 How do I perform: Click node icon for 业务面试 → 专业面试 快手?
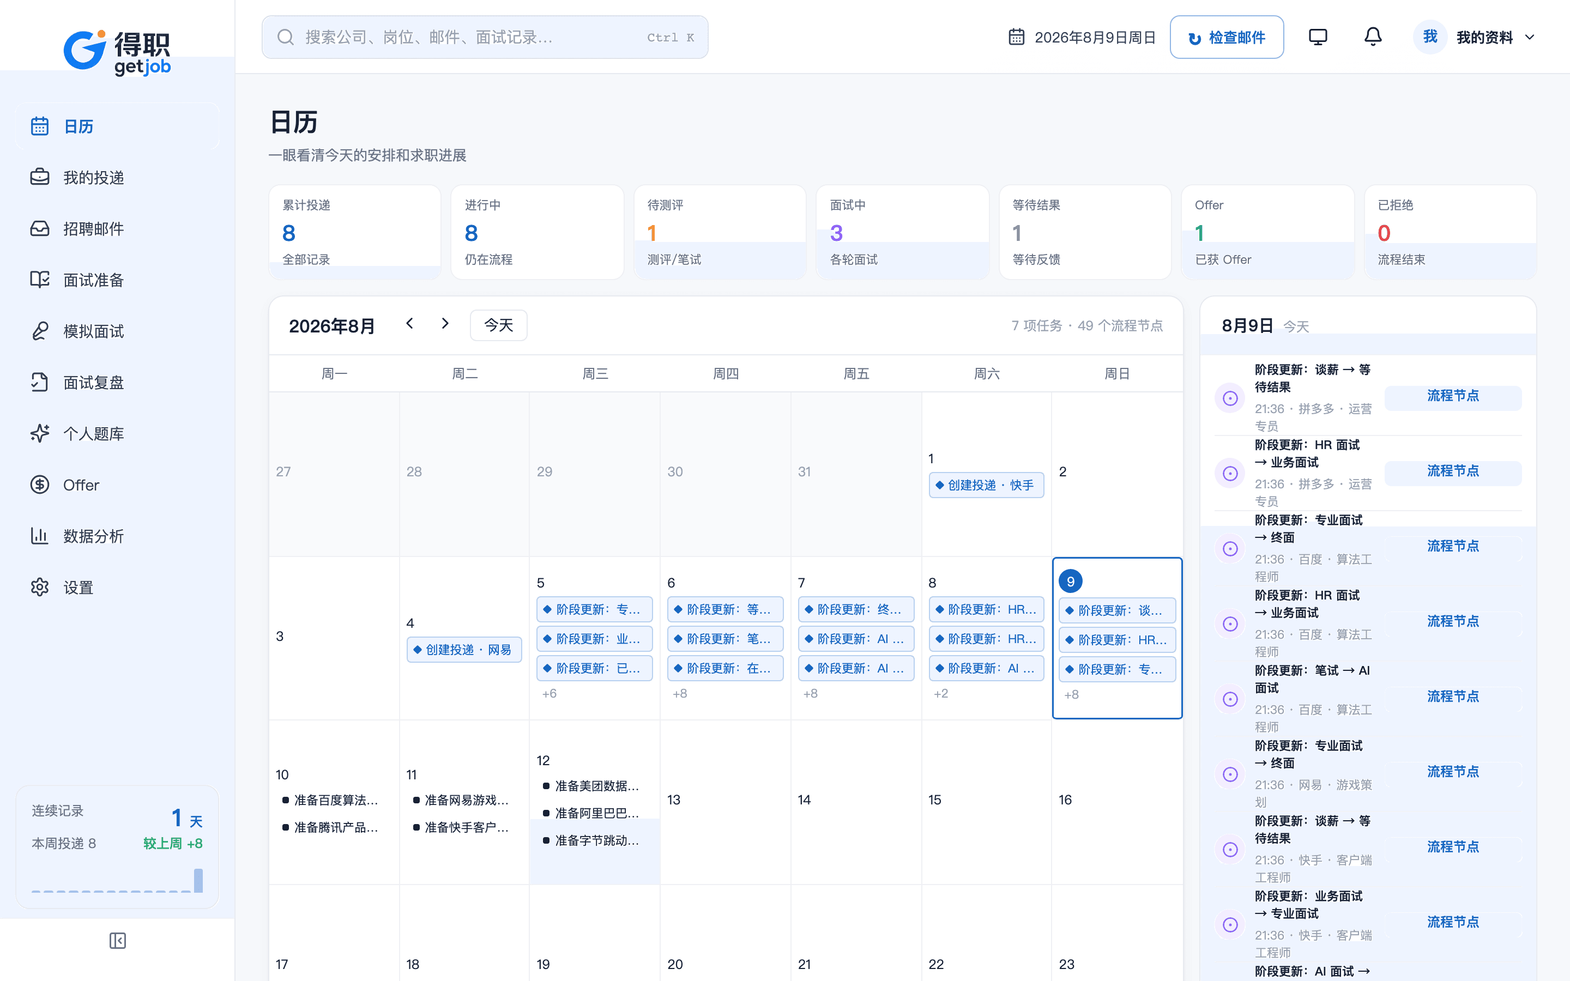(1230, 925)
